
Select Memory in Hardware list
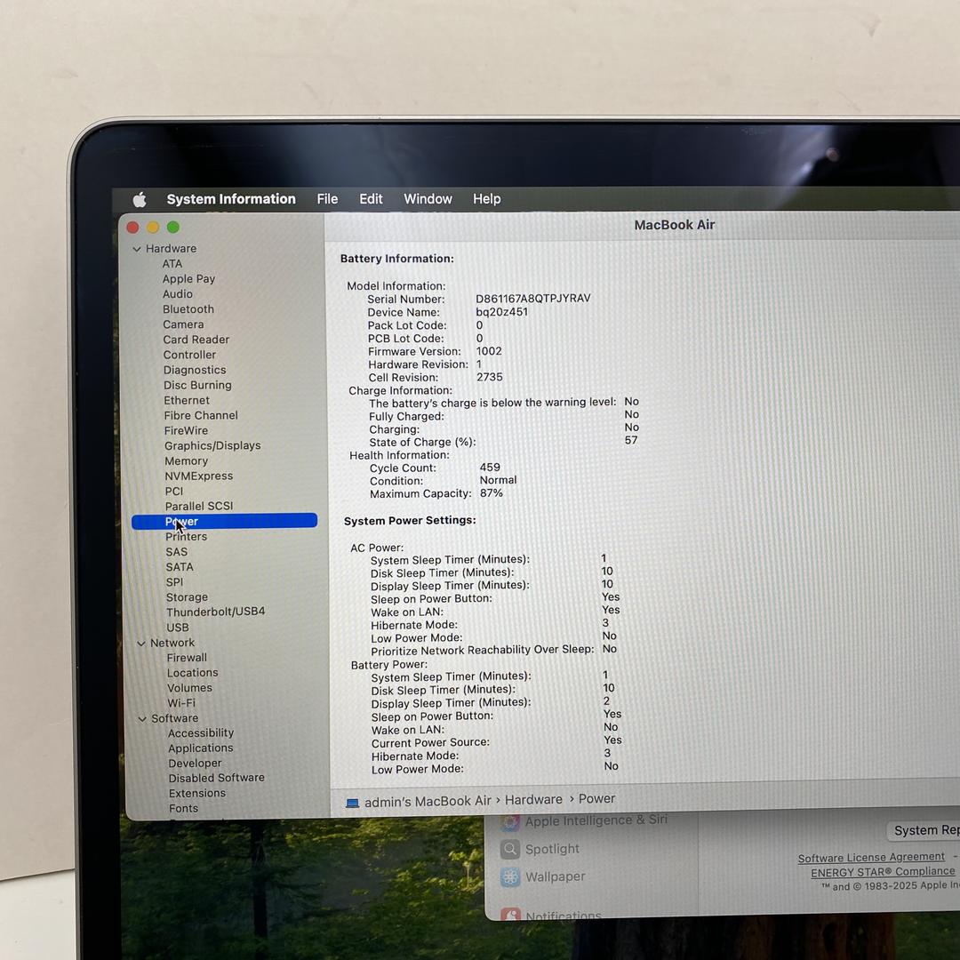pos(186,461)
